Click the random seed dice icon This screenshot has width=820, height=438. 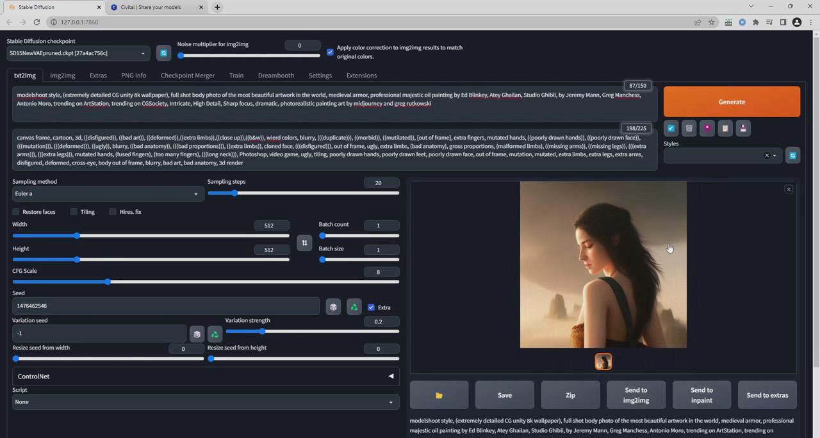[x=333, y=307]
